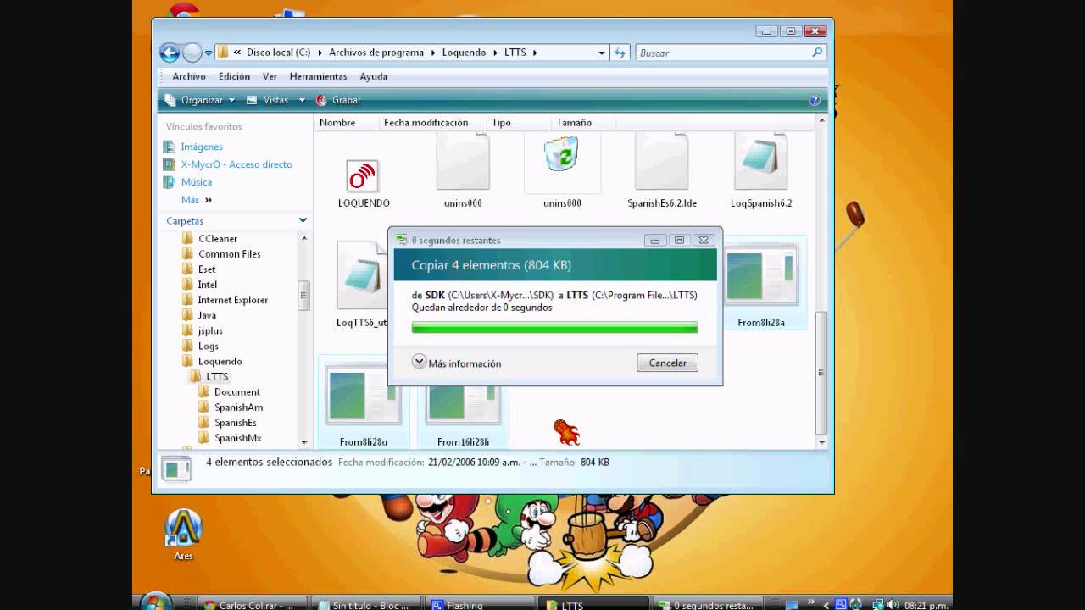Sort by the Tipo column header
This screenshot has width=1085, height=610.
[x=501, y=123]
